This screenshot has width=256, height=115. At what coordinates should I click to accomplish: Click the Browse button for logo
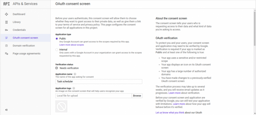click(137, 95)
